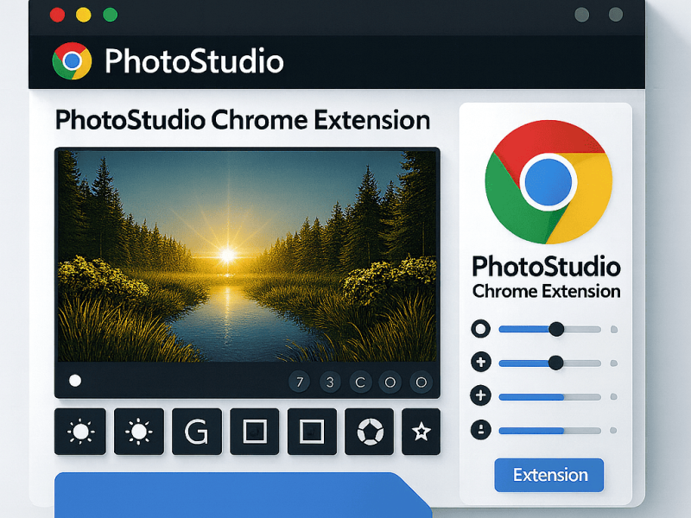The height and width of the screenshot is (518, 691).
Task: Click the round C button under the photo
Action: (x=360, y=382)
